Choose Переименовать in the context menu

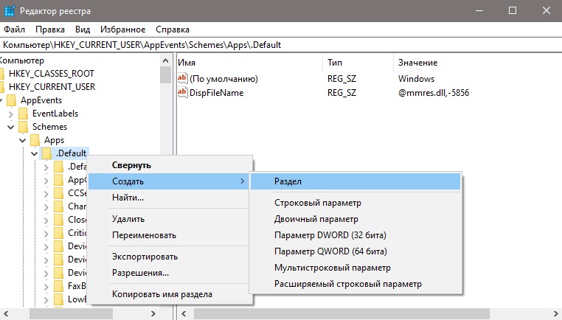coord(168,235)
